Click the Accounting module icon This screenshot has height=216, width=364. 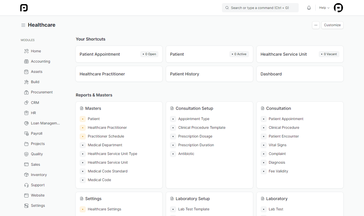(x=26, y=62)
